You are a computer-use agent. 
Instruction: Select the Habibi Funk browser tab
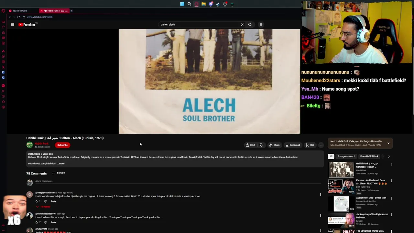tap(54, 11)
